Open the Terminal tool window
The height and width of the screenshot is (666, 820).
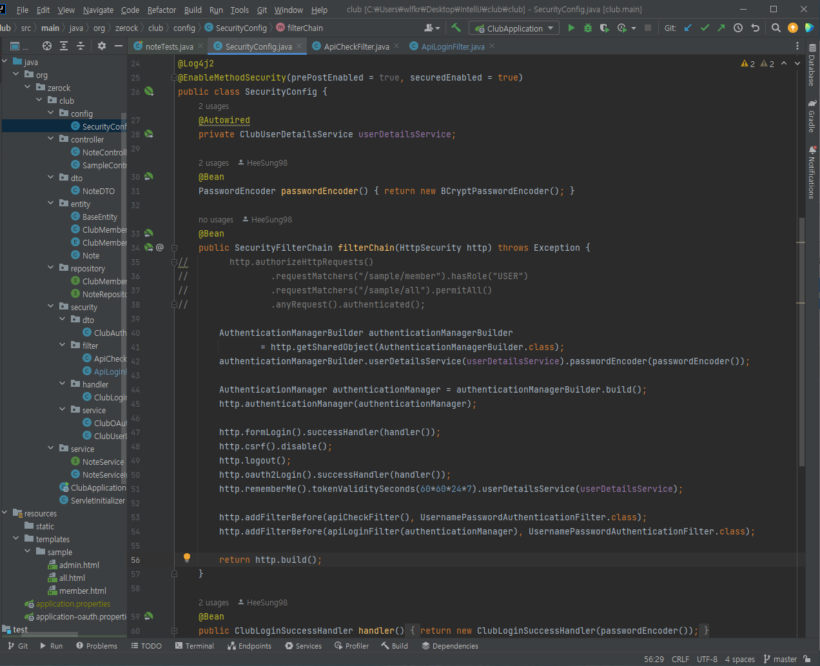195,645
